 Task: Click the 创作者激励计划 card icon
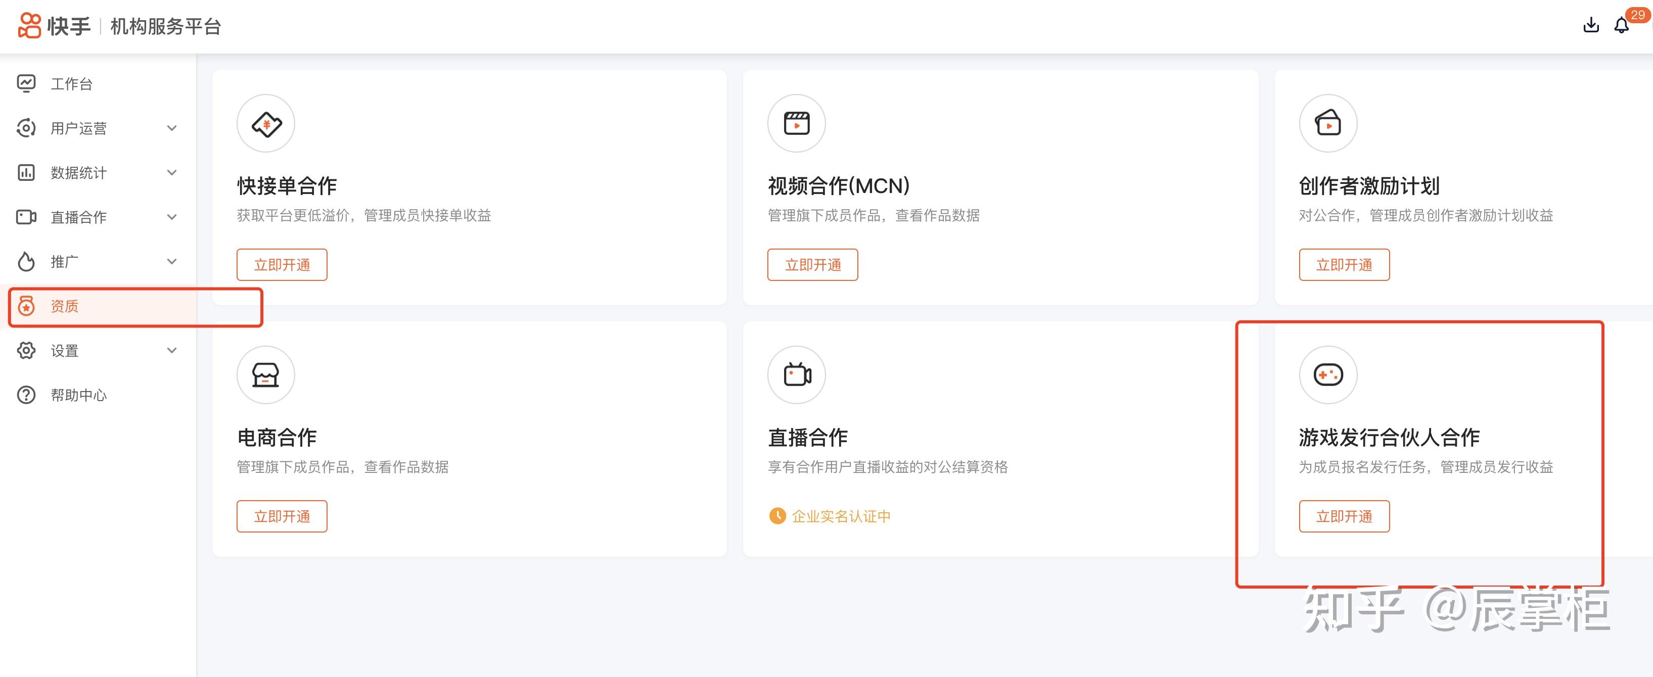point(1327,124)
